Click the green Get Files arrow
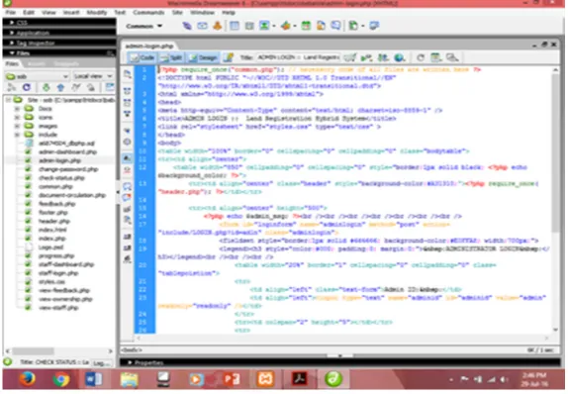Image resolution: width=568 pixels, height=394 pixels. pyautogui.click(x=46, y=87)
